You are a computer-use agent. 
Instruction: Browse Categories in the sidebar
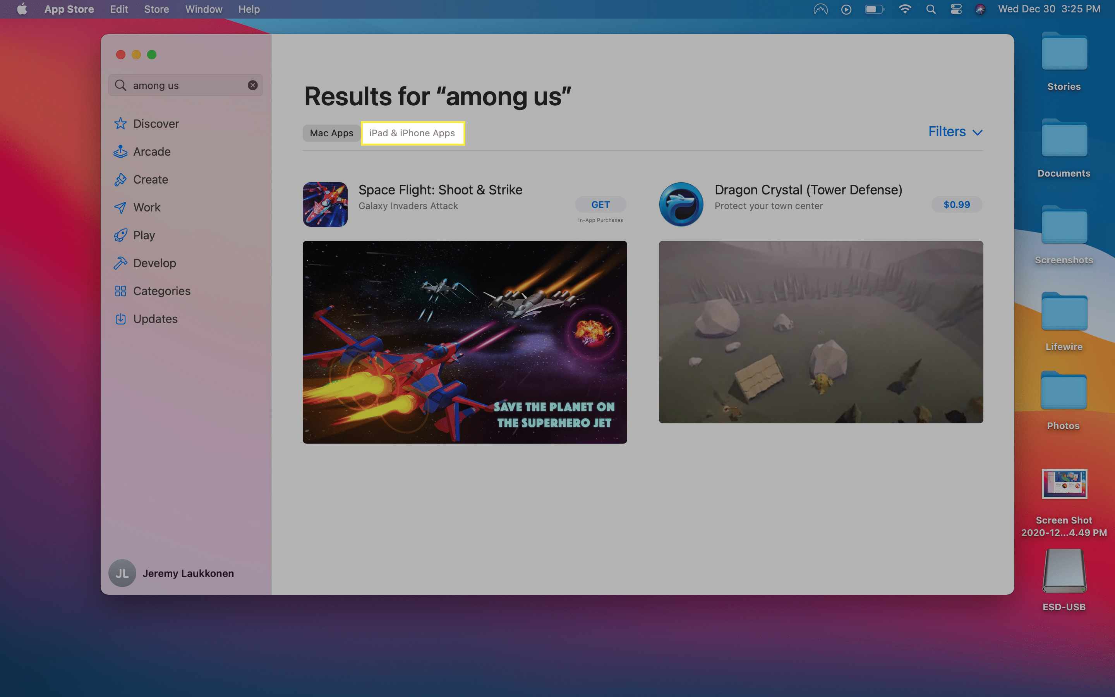(x=152, y=291)
